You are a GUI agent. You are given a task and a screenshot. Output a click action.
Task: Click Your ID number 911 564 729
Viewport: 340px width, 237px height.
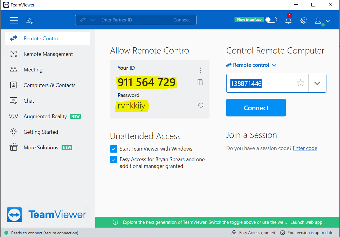pyautogui.click(x=147, y=82)
